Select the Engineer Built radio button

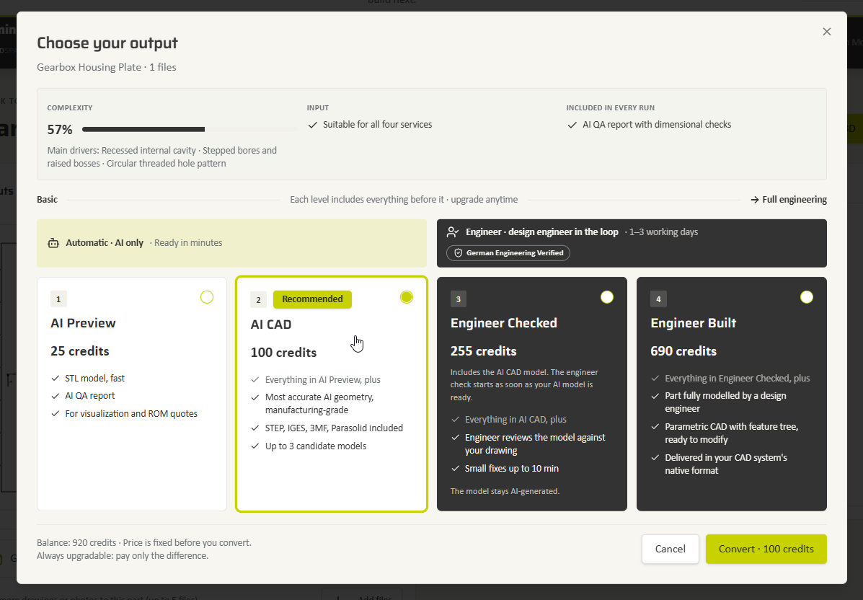[x=807, y=297]
